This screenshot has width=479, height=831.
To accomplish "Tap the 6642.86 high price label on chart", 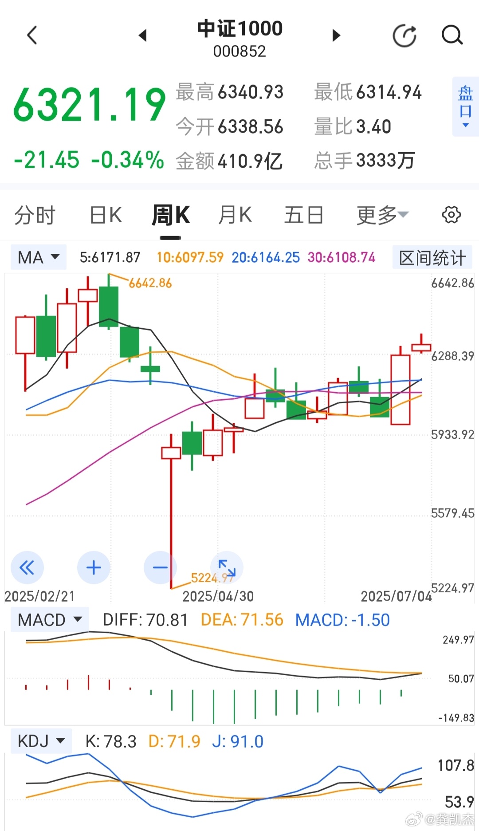I will (x=150, y=283).
